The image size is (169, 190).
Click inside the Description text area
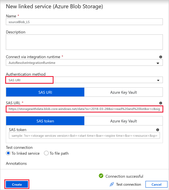point(84,42)
